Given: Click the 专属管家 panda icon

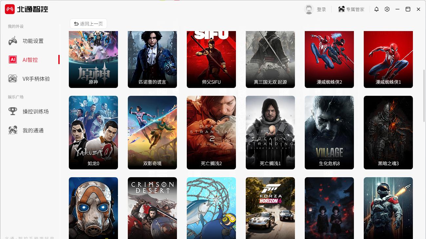Looking at the screenshot, I should (341, 9).
